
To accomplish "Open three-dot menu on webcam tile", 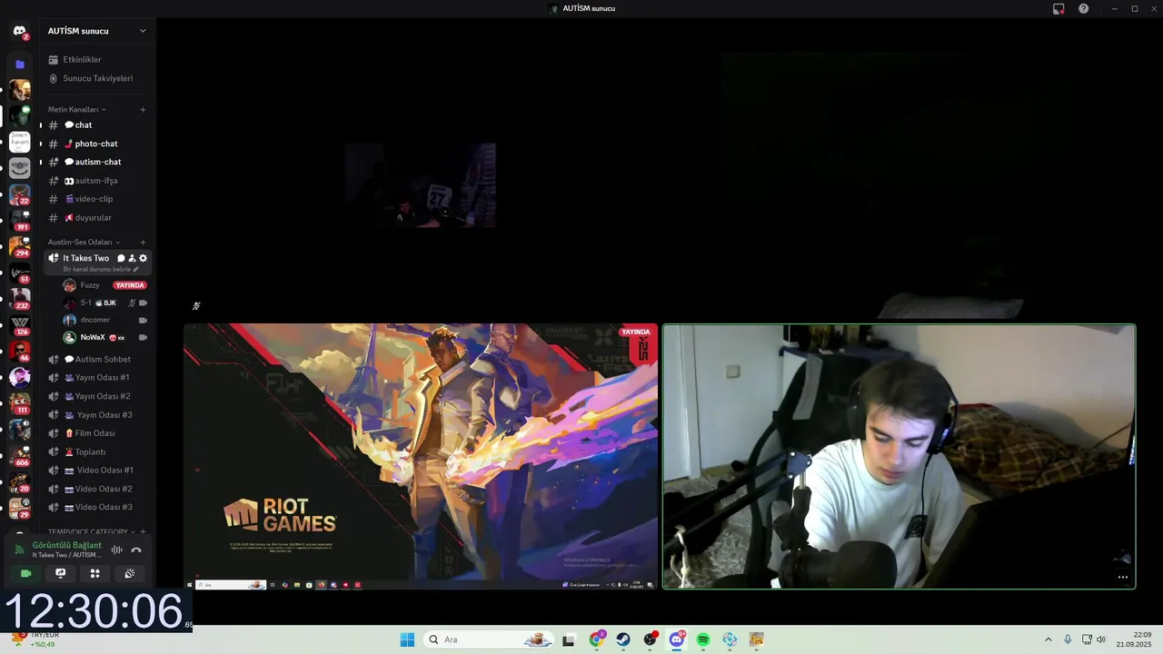I will [x=1123, y=577].
